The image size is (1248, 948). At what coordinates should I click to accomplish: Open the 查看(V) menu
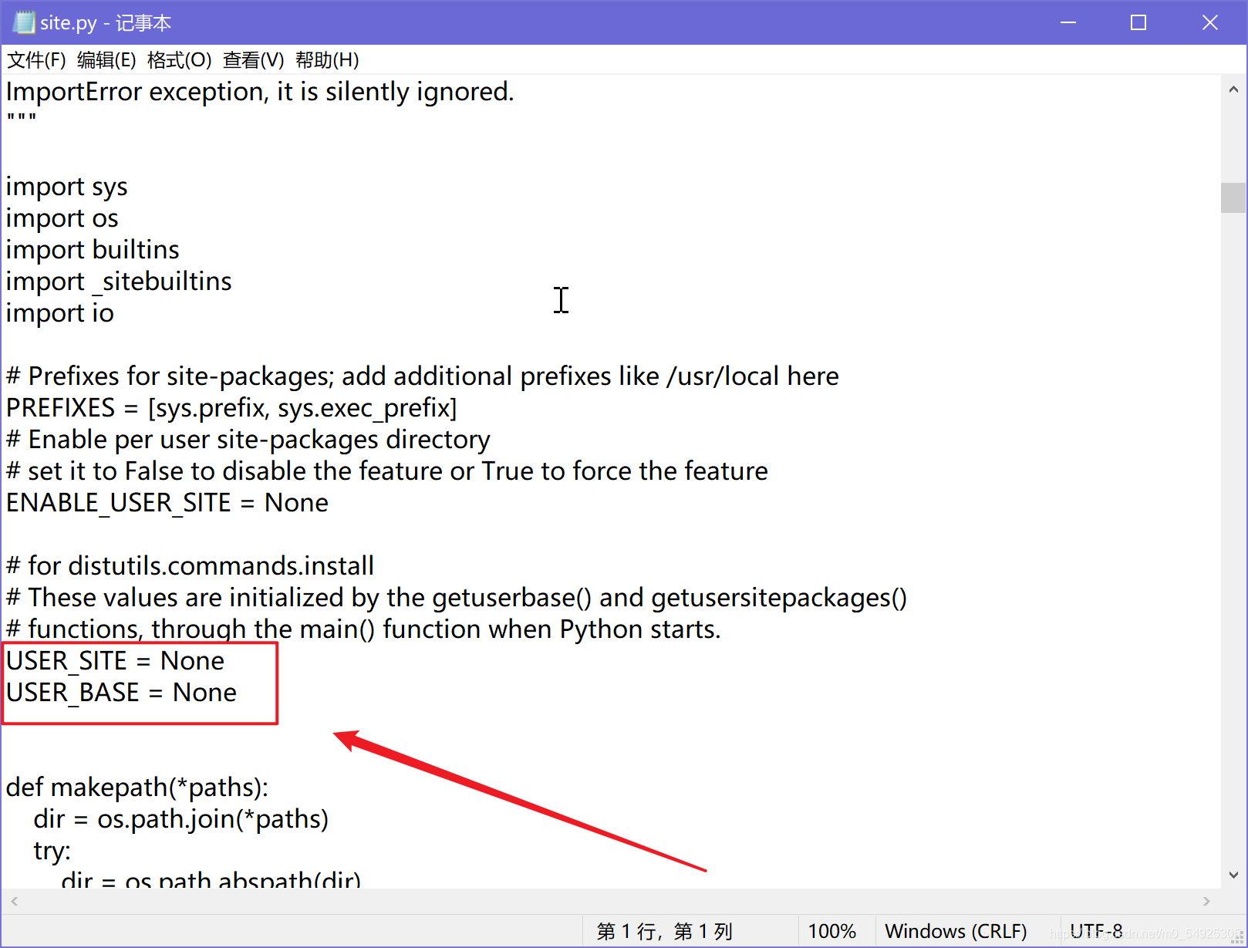tap(253, 60)
